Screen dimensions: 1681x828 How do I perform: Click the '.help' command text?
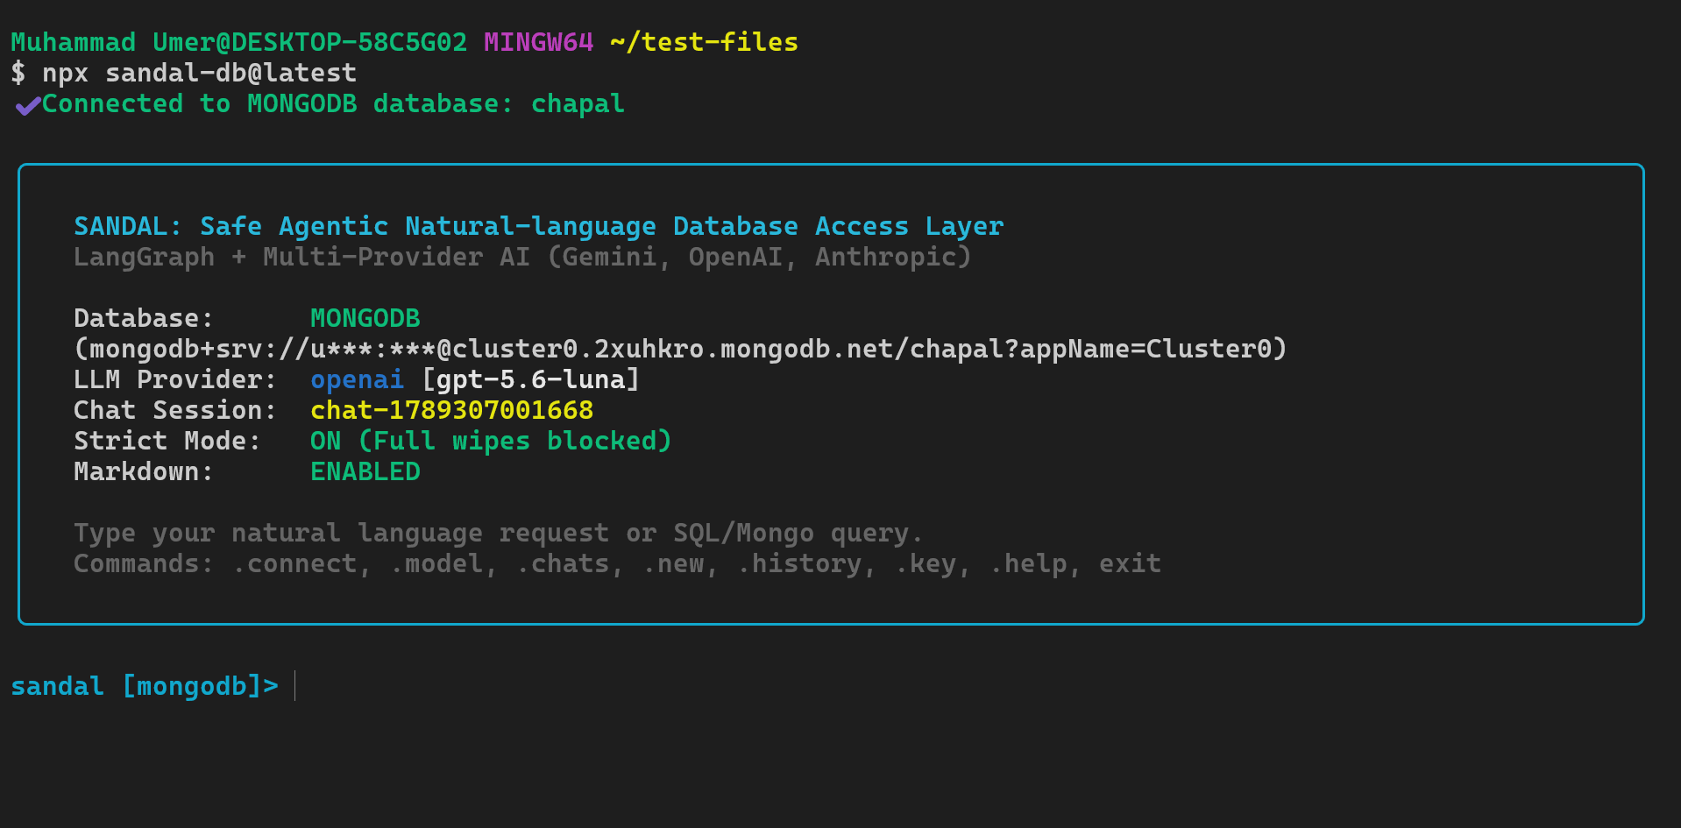click(1028, 563)
